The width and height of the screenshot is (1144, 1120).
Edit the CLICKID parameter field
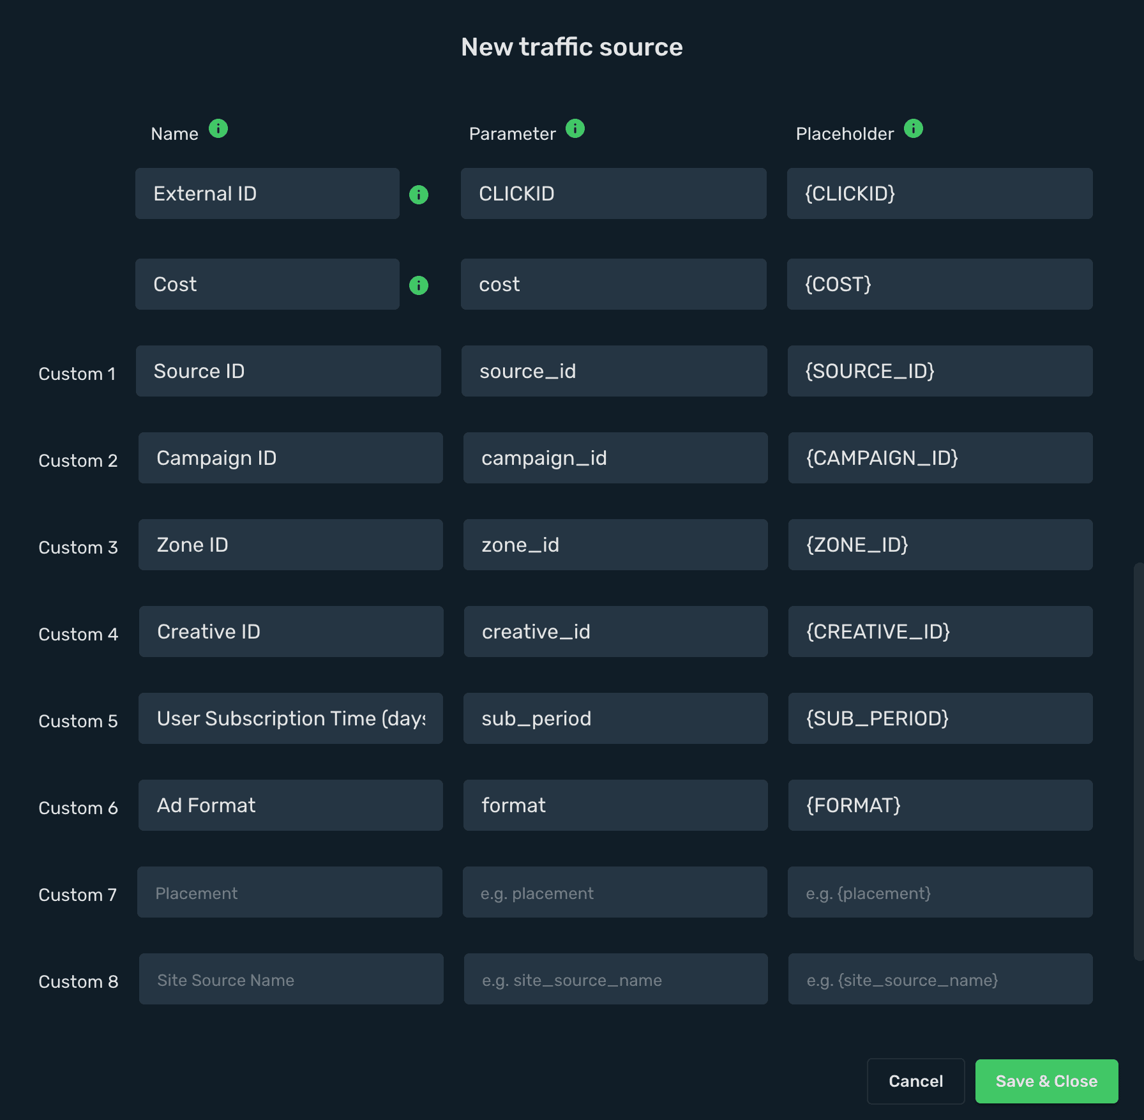613,193
